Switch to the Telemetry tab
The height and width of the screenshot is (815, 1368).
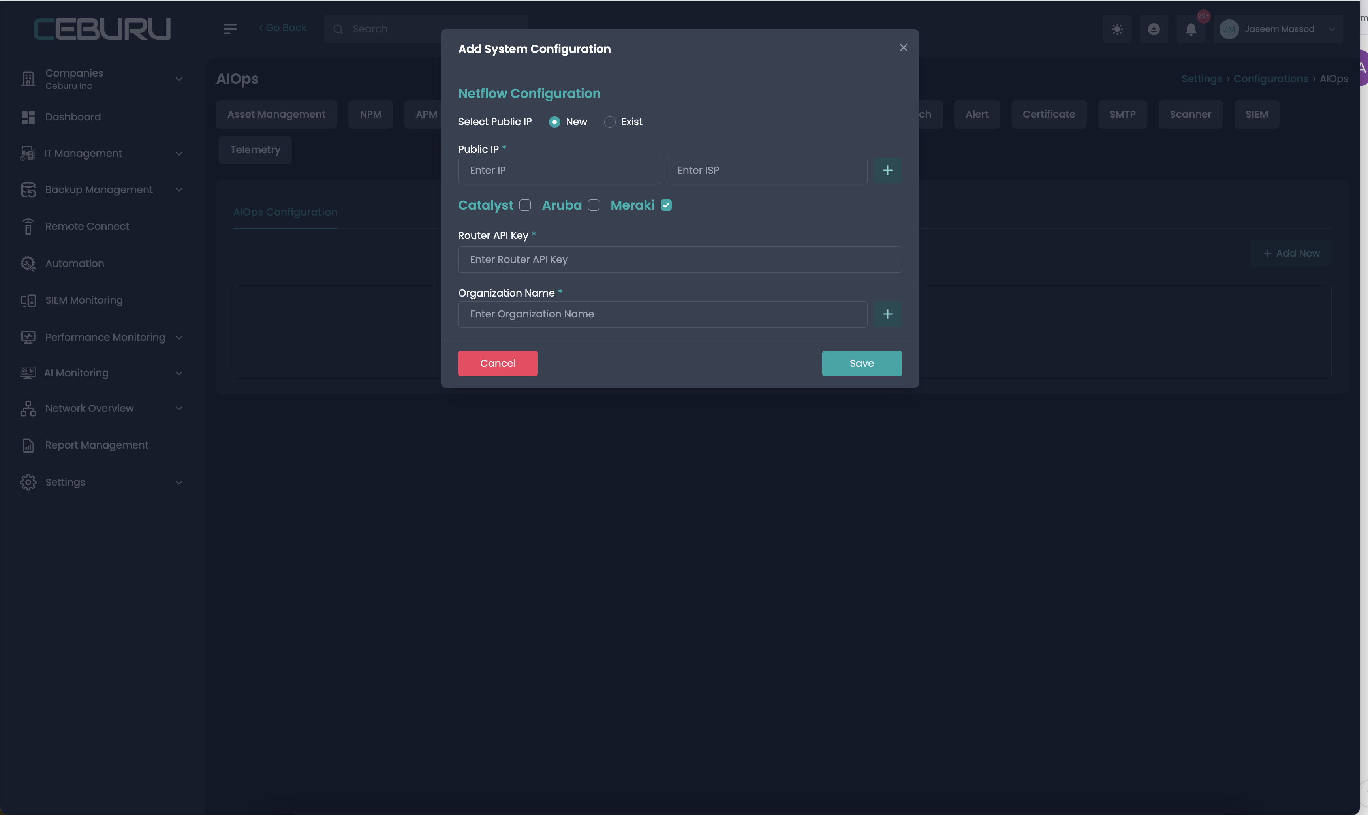pos(255,150)
